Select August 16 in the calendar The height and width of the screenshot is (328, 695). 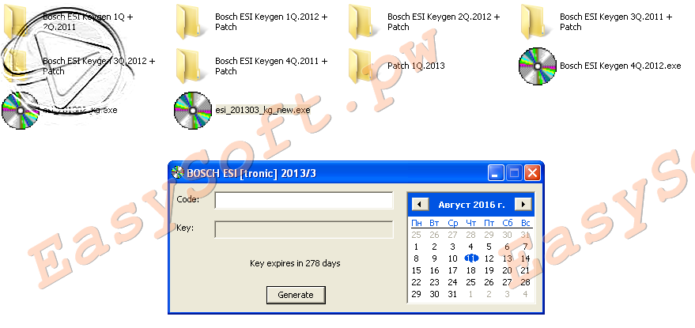point(434,270)
